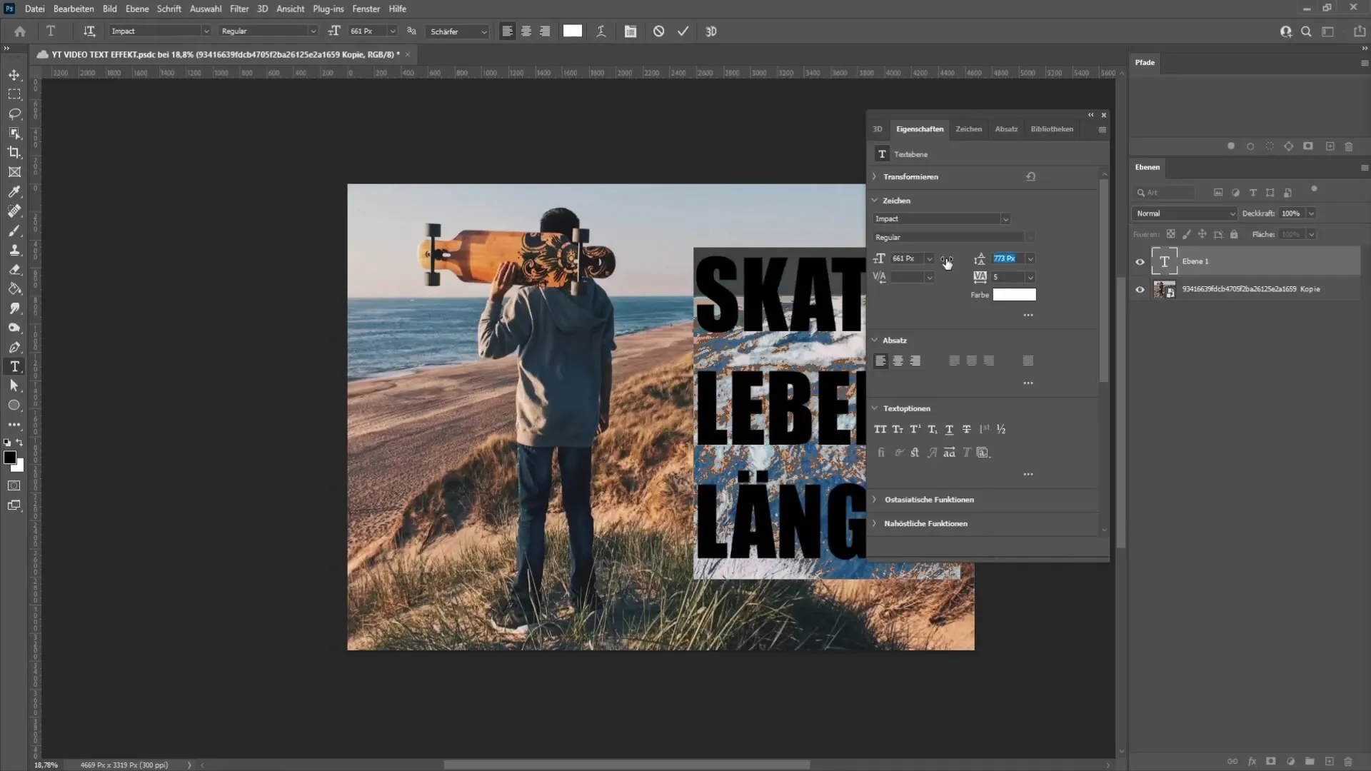Click the Farbe white color swatch
Viewport: 1371px width, 771px height.
pyautogui.click(x=1014, y=295)
